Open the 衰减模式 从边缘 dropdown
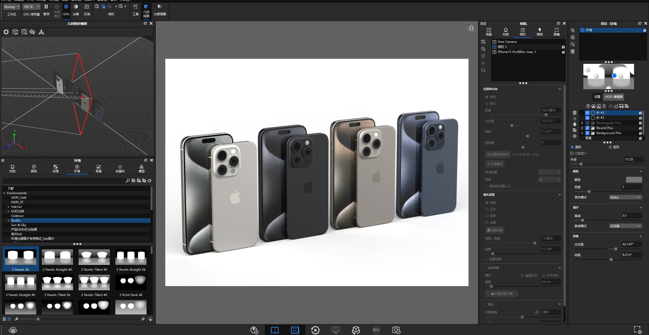Image resolution: width=649 pixels, height=335 pixels. [x=625, y=226]
